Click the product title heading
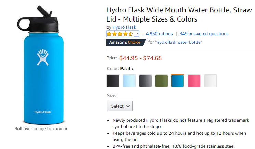 [x=179, y=14]
